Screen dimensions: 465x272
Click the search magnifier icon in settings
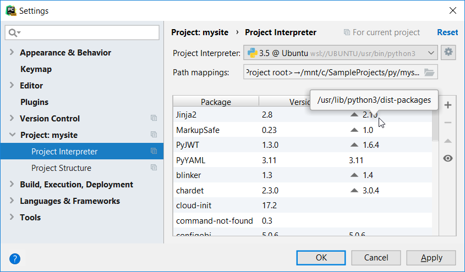coord(14,33)
